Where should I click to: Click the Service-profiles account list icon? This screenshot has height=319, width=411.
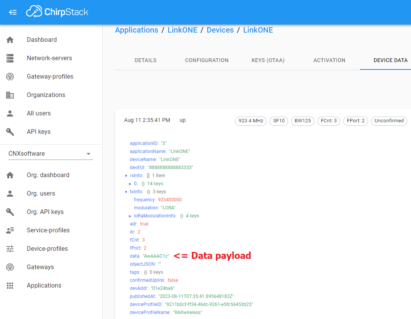pos(10,230)
